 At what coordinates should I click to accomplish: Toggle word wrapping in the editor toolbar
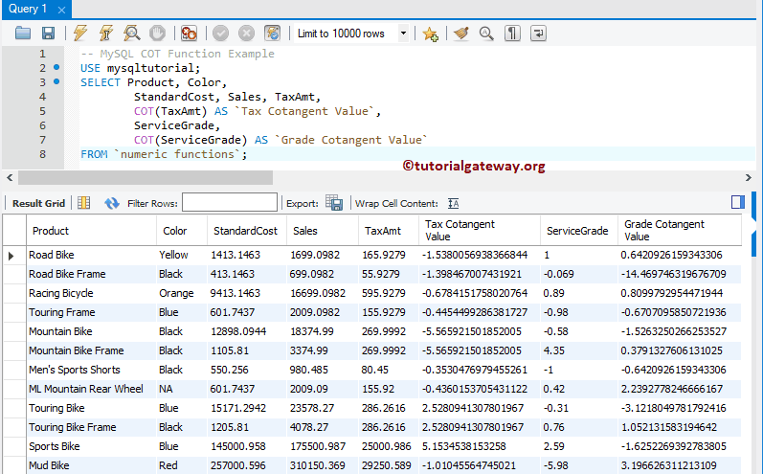click(538, 34)
